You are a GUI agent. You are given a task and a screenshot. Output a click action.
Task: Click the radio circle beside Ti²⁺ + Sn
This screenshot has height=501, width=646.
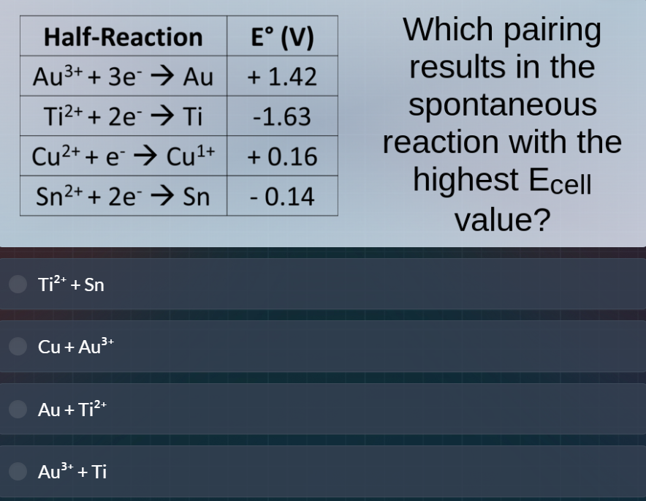(17, 284)
